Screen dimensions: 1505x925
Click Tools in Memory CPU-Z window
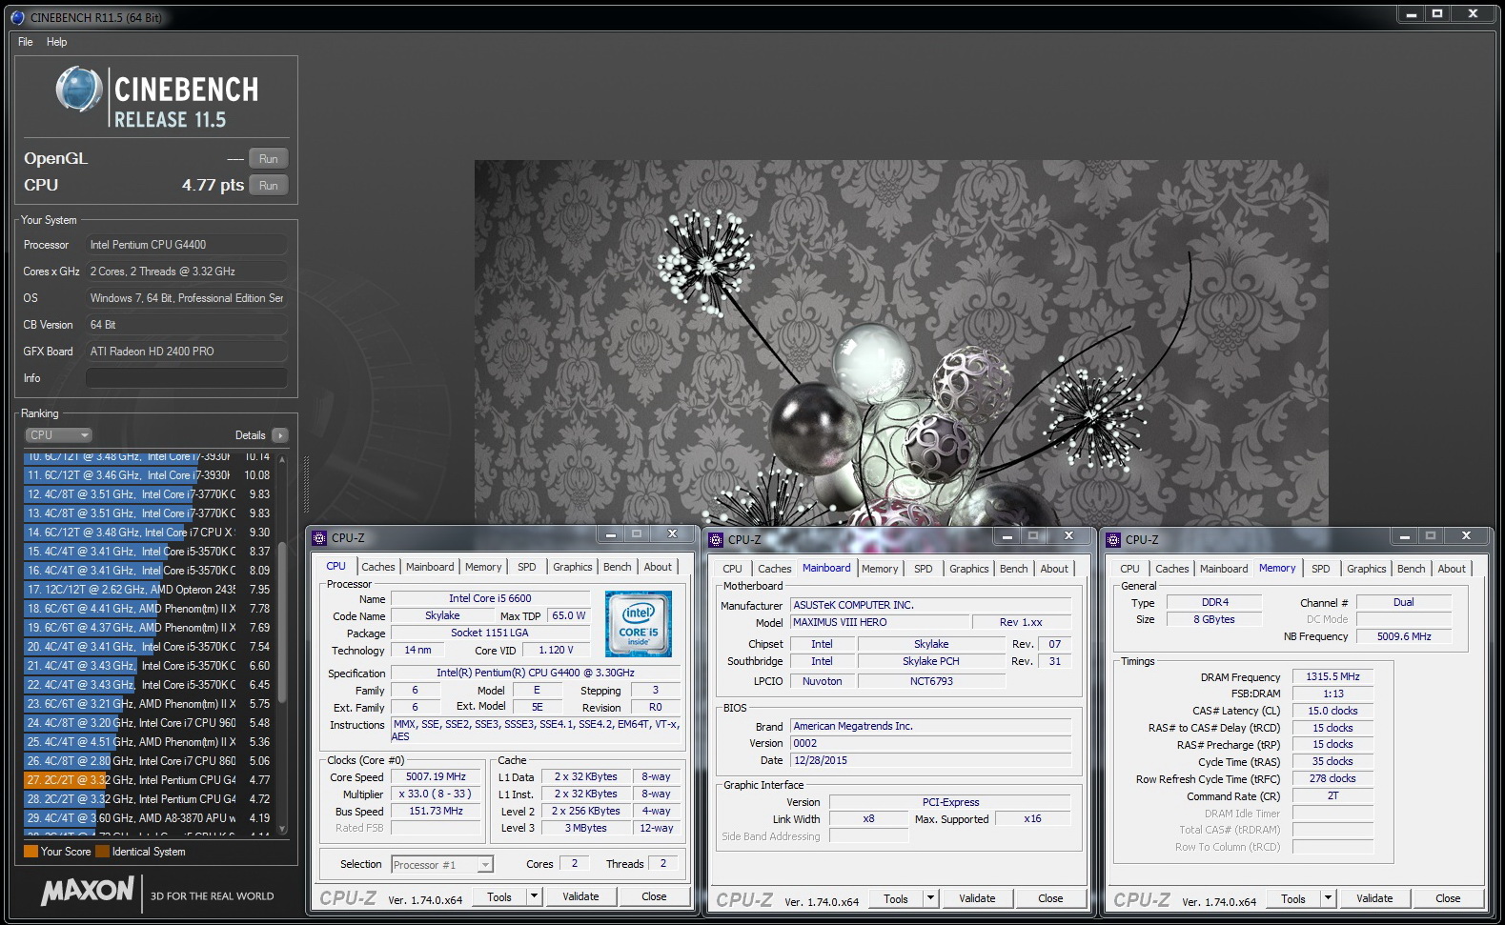pyautogui.click(x=1293, y=898)
